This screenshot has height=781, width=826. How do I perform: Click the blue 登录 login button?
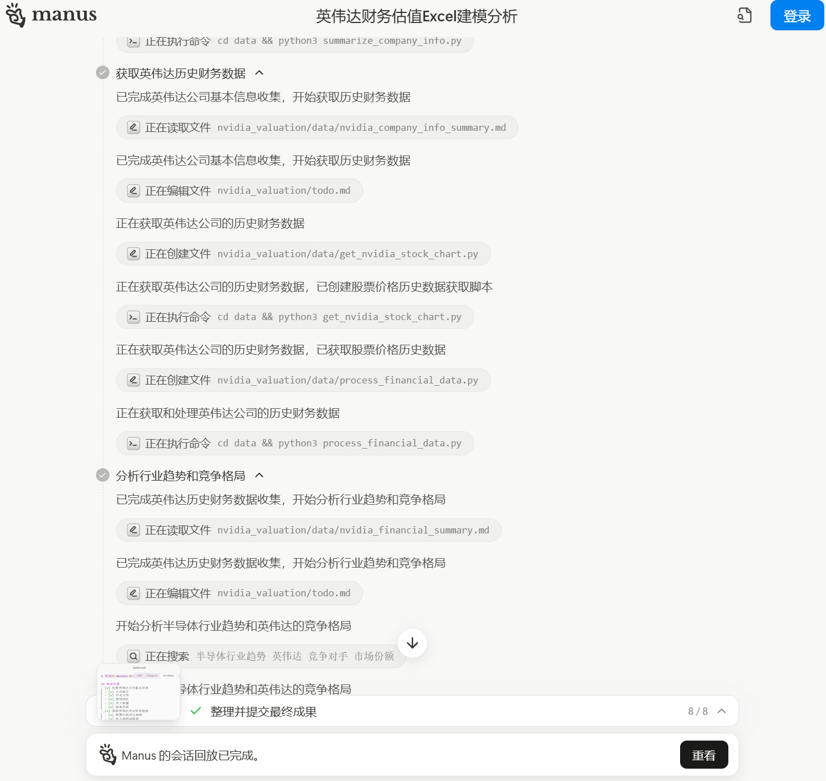pos(797,15)
